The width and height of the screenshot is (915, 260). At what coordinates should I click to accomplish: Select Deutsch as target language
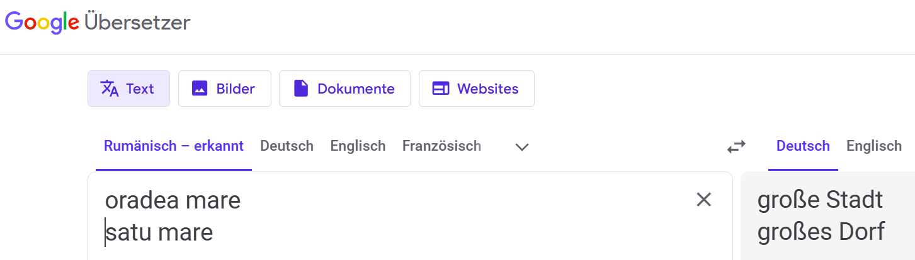[803, 146]
